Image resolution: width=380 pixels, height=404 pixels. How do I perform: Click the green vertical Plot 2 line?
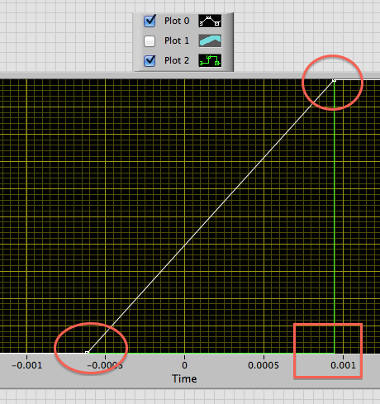(x=335, y=221)
